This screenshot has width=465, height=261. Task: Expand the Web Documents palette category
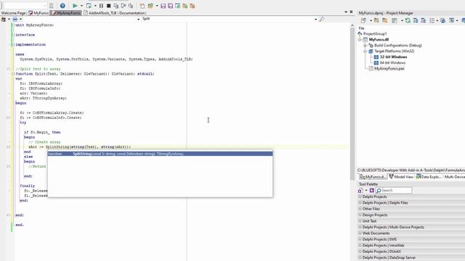click(360, 233)
